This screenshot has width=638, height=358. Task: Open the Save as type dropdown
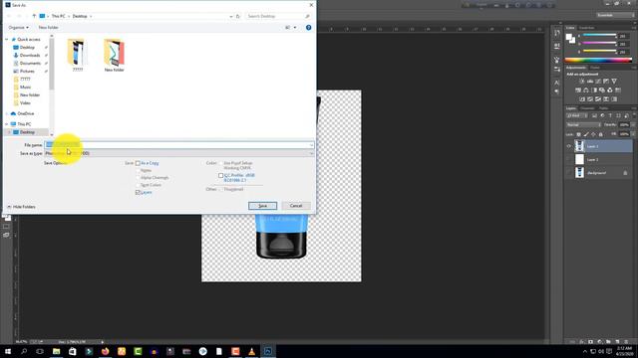[x=179, y=153]
